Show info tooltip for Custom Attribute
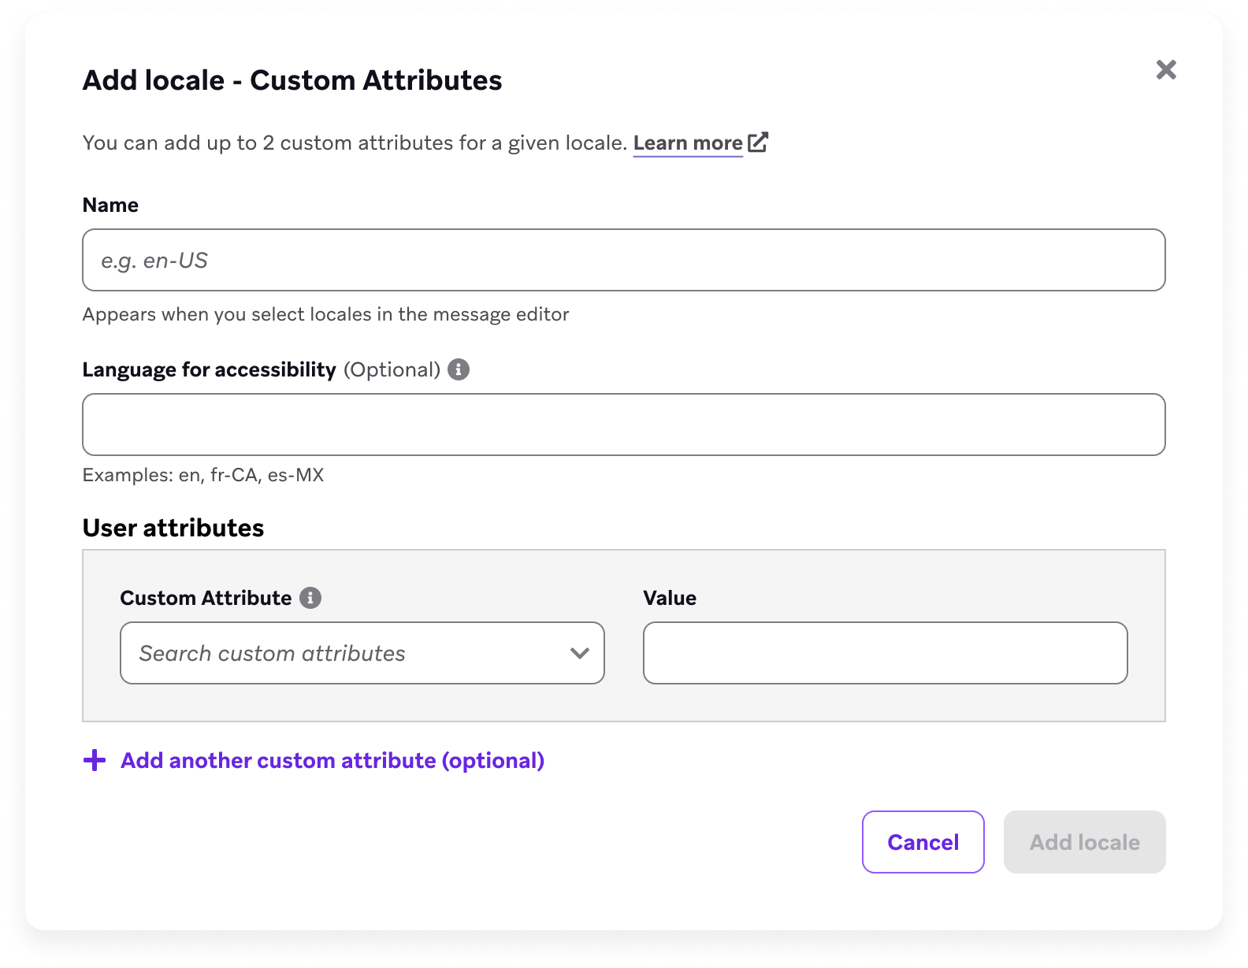Screen dimensions: 1248x968 tap(310, 598)
